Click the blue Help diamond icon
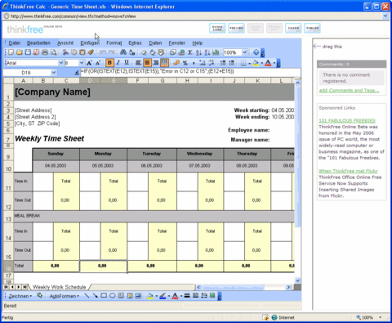This screenshot has width=392, height=323. (256, 52)
